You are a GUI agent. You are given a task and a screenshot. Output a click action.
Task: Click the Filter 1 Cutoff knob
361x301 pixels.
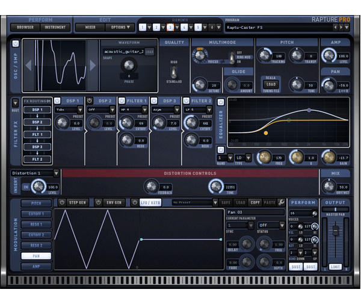pos(126,123)
